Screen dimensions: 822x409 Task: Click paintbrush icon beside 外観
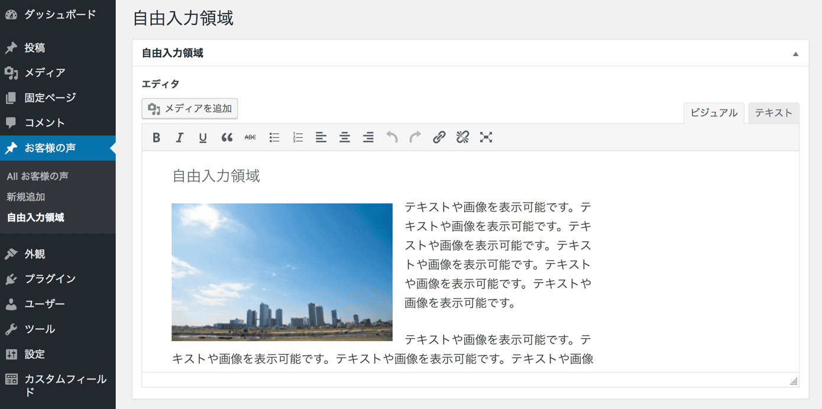click(11, 254)
